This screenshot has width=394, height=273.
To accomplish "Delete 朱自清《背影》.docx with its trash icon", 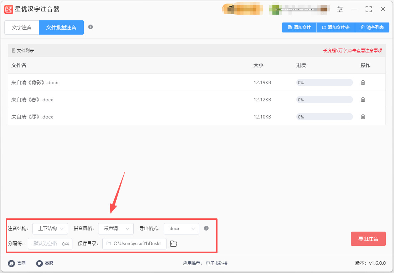I will [363, 82].
